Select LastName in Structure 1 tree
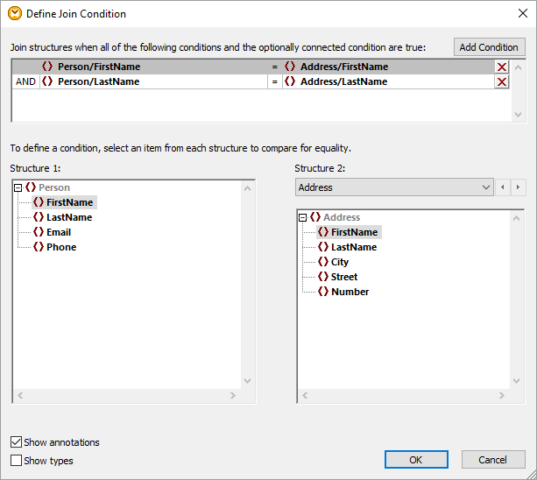537x480 pixels. [68, 217]
